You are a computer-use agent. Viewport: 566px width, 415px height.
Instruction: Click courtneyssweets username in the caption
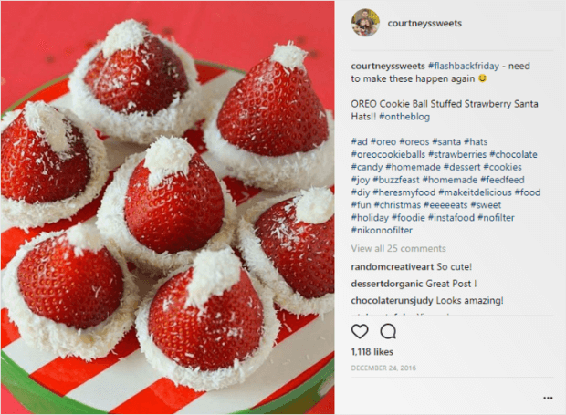[388, 66]
